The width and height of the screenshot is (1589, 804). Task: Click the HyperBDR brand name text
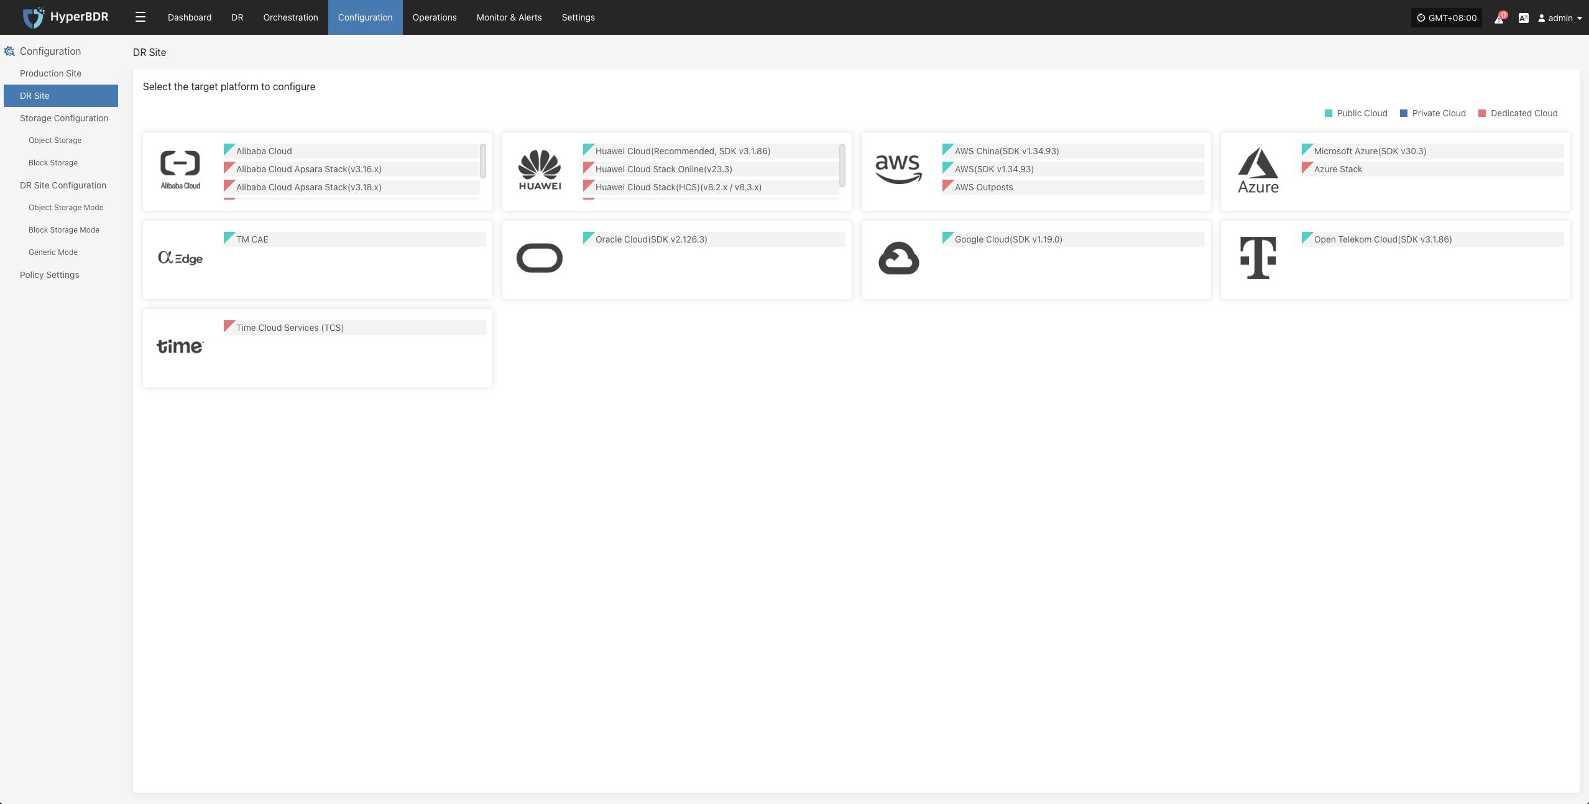[80, 17]
